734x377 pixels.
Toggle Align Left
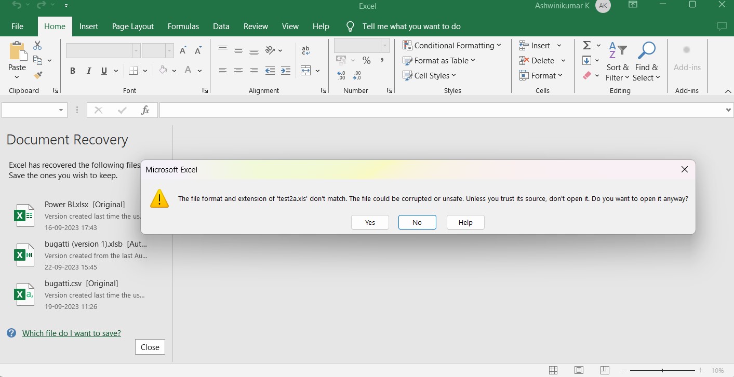point(223,71)
